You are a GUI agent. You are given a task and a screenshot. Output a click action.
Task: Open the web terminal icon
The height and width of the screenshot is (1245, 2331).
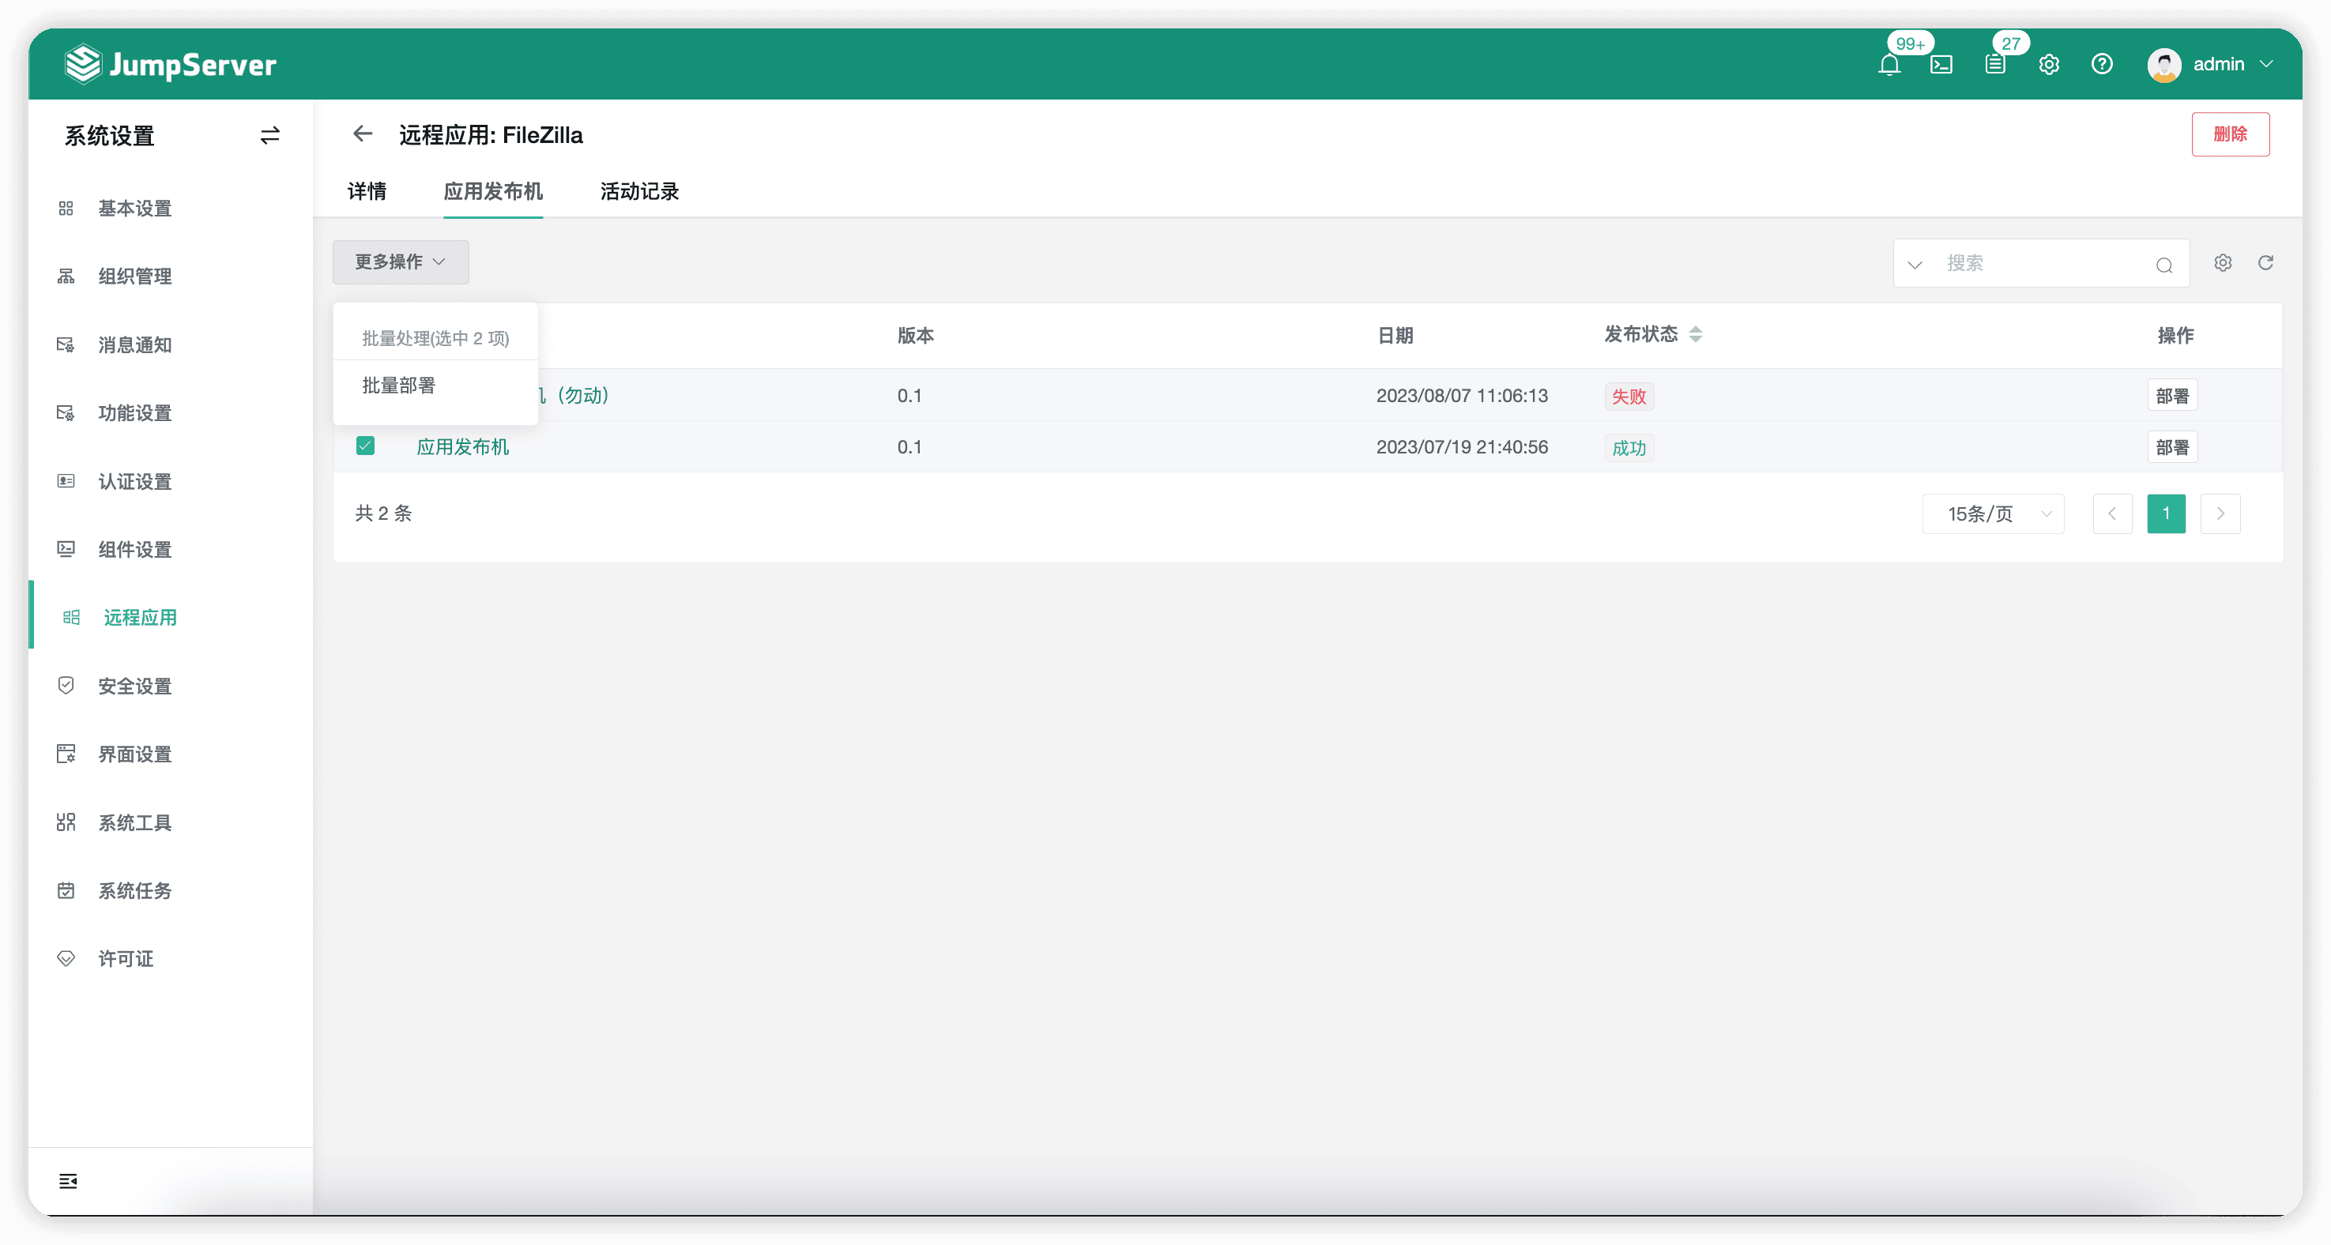(1941, 64)
